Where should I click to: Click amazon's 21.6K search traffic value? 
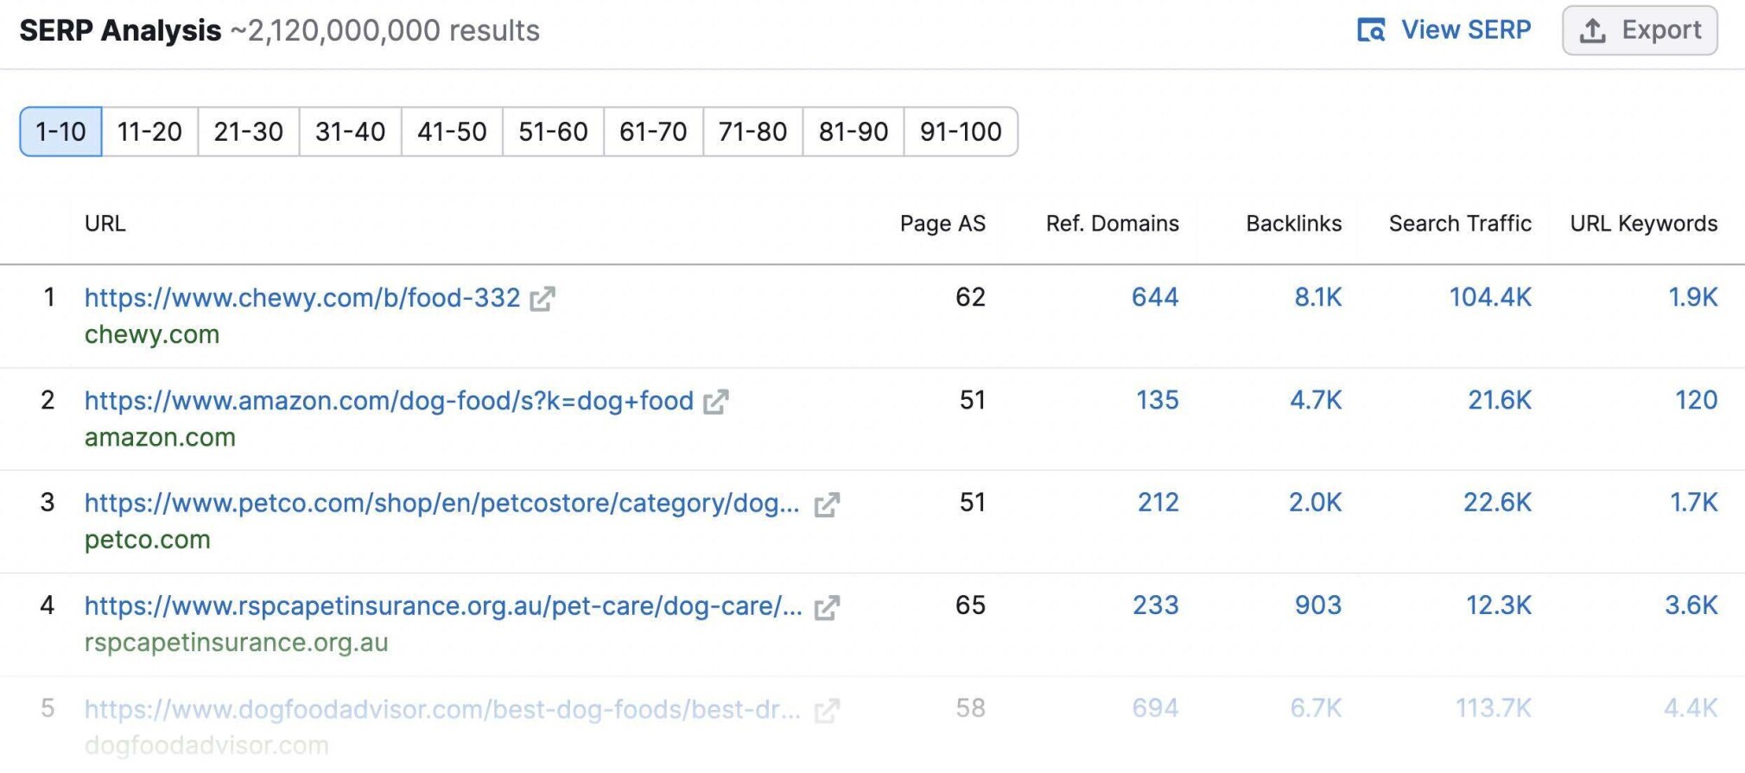point(1500,400)
